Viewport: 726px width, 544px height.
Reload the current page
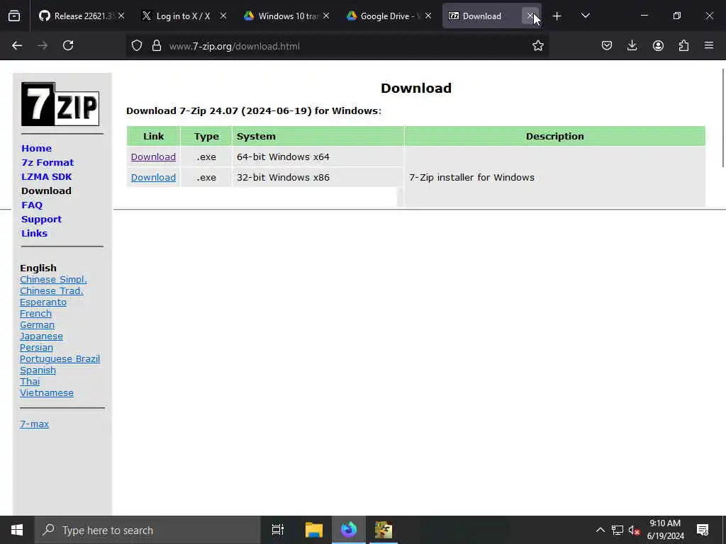pyautogui.click(x=68, y=45)
